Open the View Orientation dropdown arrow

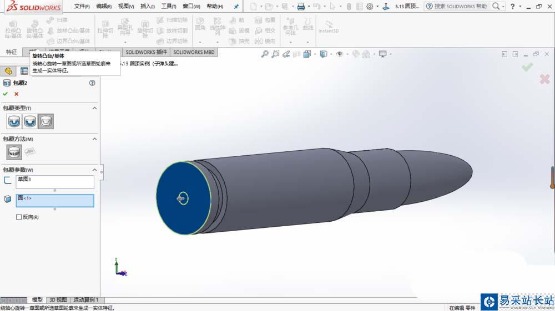click(x=315, y=54)
